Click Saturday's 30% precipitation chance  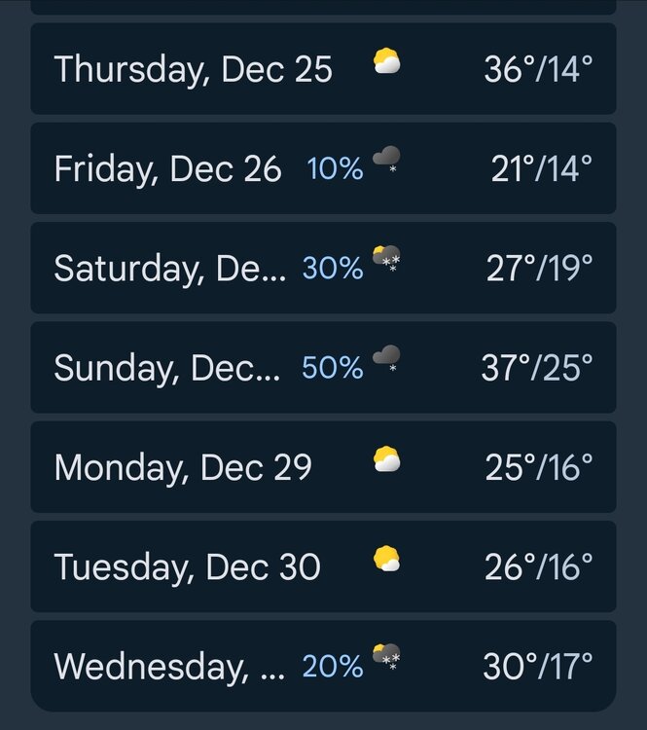tap(333, 269)
